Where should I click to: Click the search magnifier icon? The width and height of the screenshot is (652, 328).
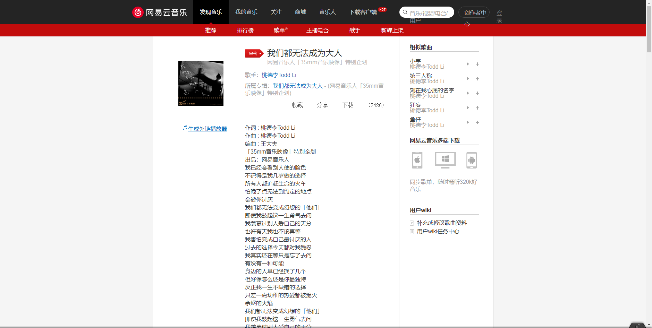(405, 12)
